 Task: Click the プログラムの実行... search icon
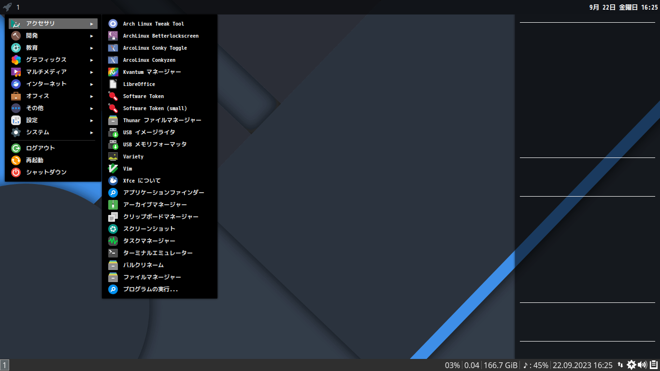113,289
